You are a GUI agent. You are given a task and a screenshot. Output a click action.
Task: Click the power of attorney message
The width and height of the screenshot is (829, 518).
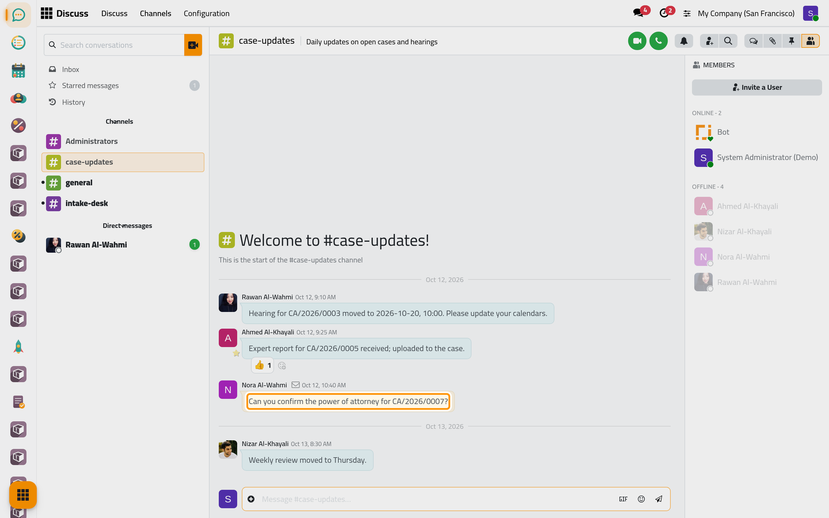pyautogui.click(x=348, y=401)
